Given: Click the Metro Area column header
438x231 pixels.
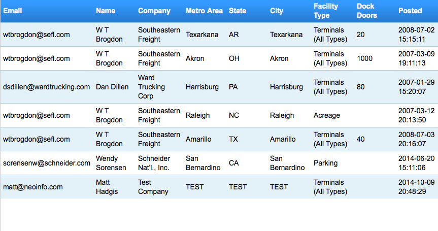Looking at the screenshot, I should 204,11.
